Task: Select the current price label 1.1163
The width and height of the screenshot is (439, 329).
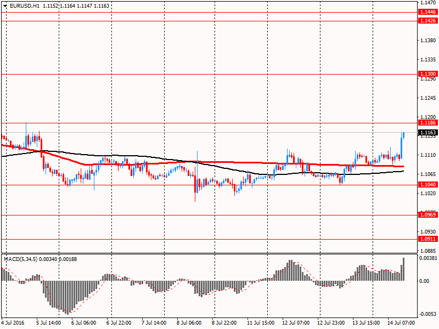Action: tap(427, 133)
